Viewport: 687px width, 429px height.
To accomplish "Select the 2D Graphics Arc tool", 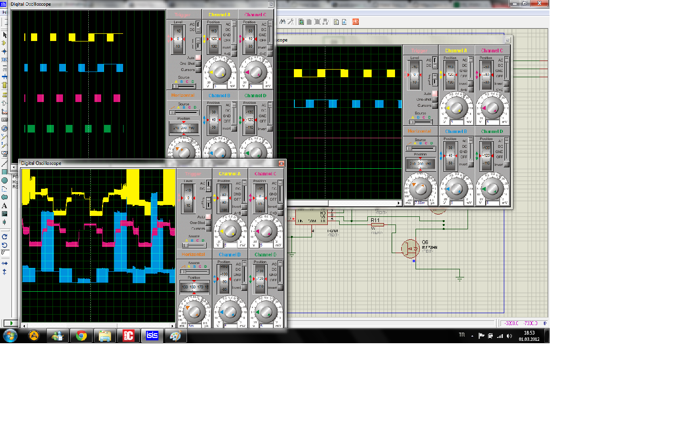I will pyautogui.click(x=4, y=189).
